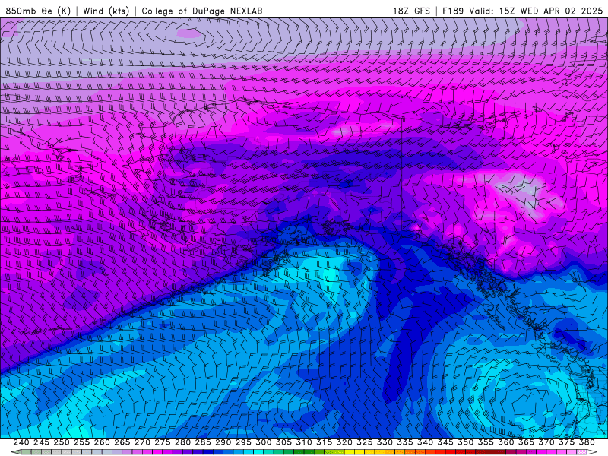Click the 260 value on the color scale
608x456 pixels.
[x=102, y=442]
